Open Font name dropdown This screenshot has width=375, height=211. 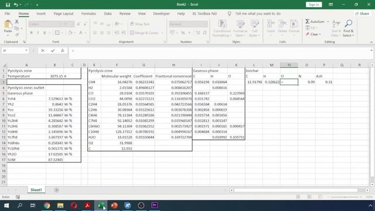pos(60,24)
